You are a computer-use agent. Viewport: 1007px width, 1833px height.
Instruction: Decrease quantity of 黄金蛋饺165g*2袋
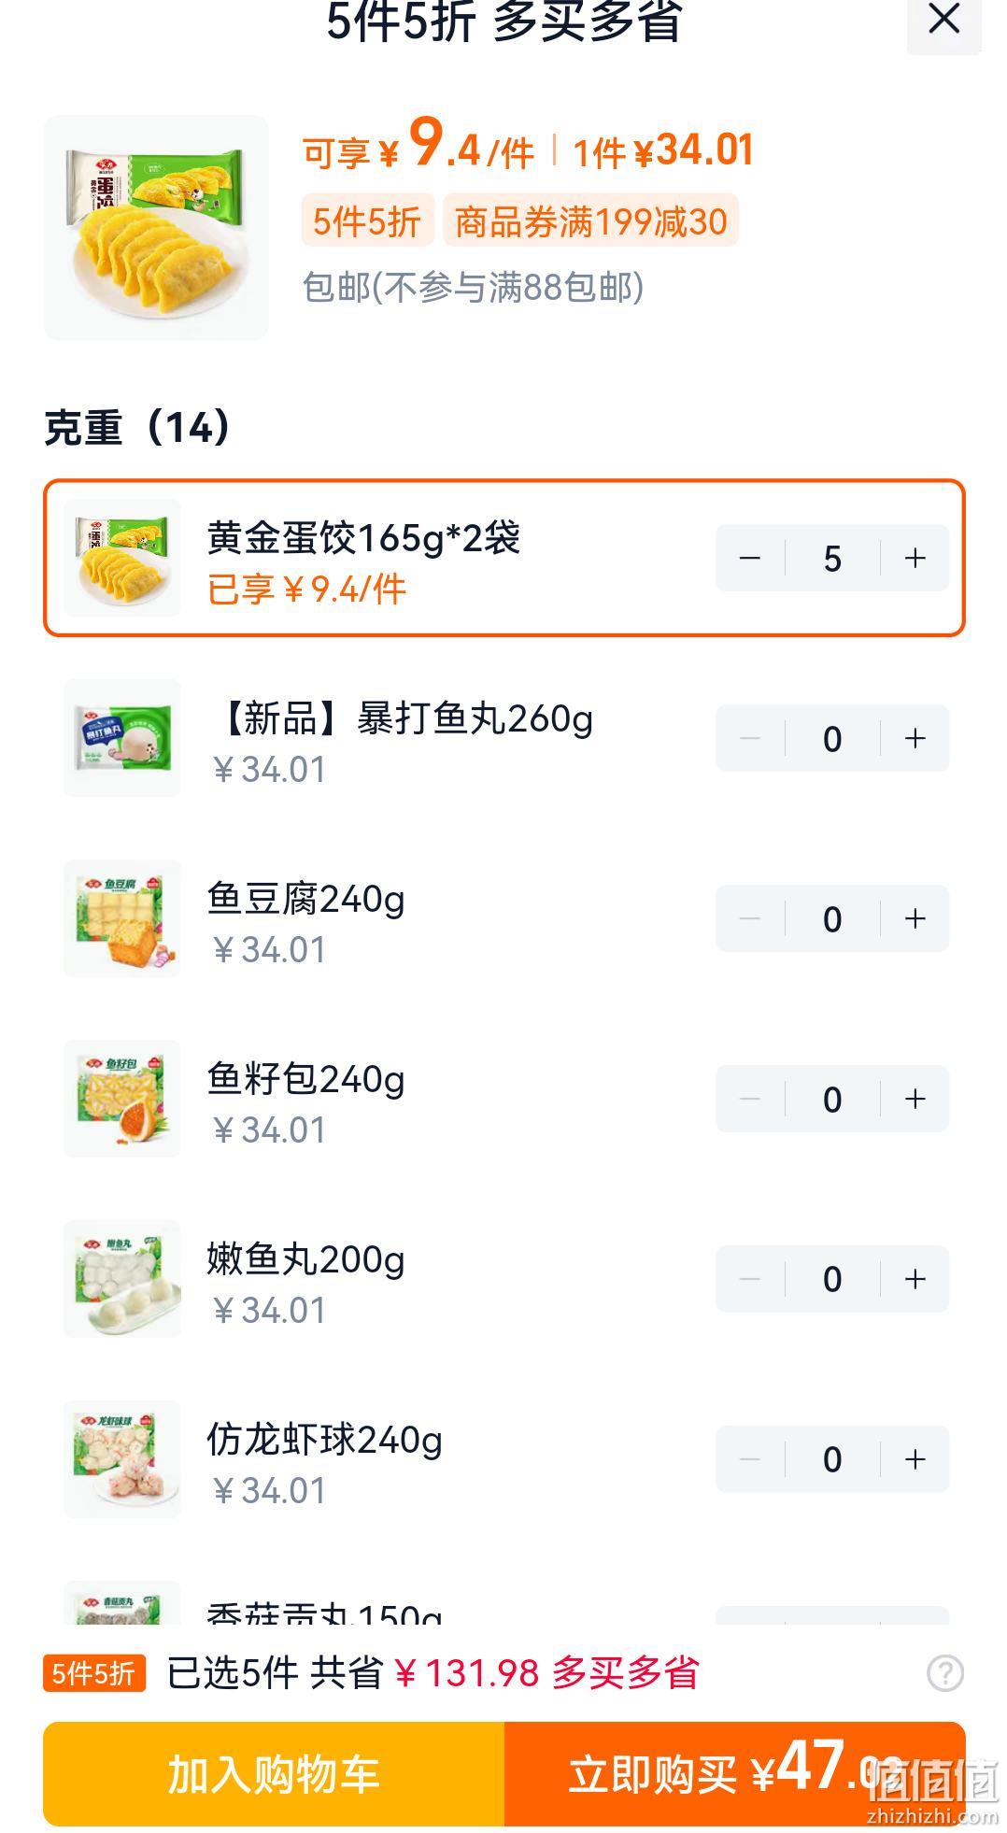pos(750,558)
